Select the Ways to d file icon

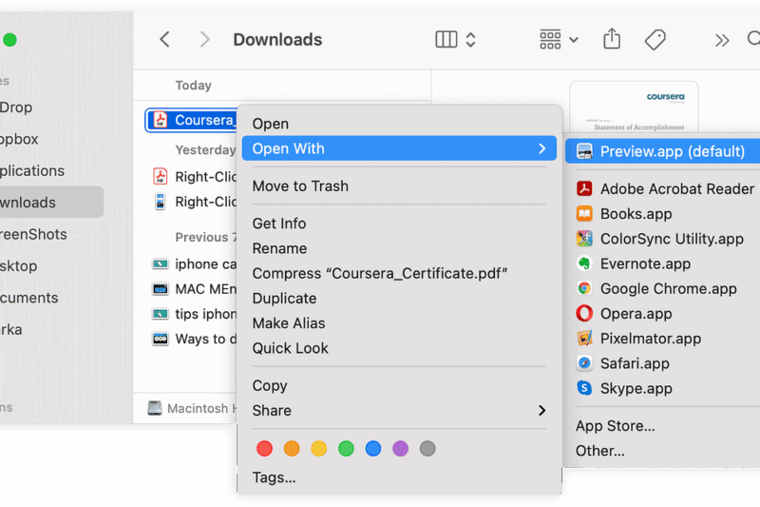[x=161, y=339]
